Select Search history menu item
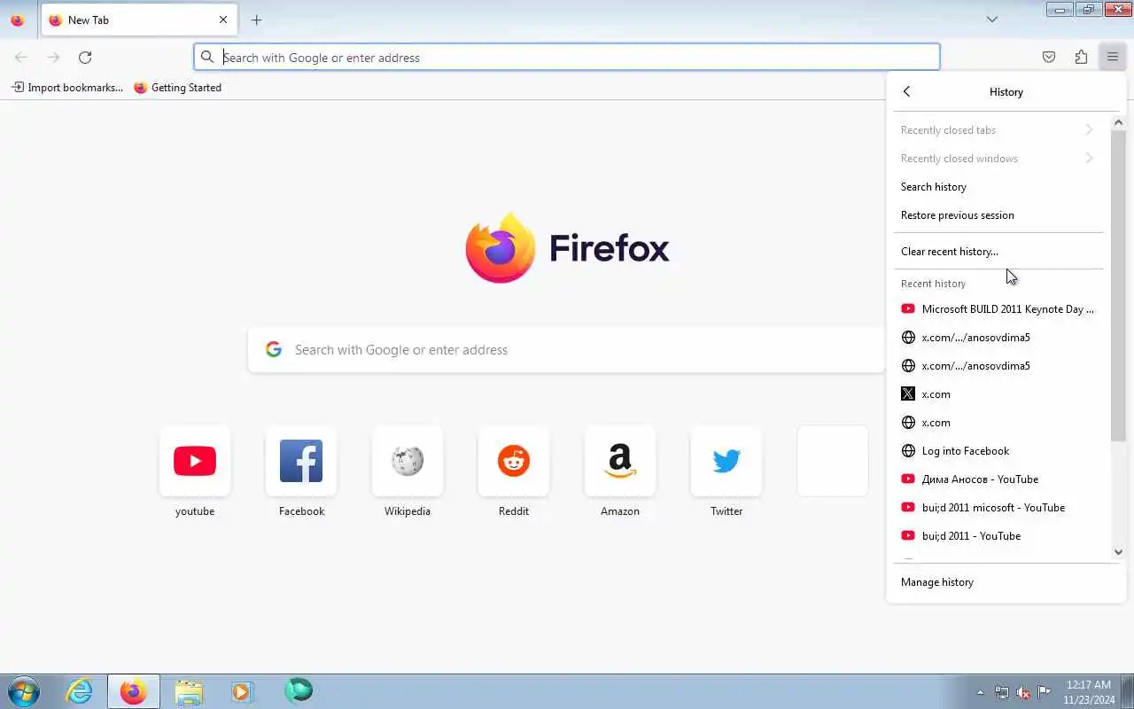This screenshot has height=709, width=1134. point(998,187)
